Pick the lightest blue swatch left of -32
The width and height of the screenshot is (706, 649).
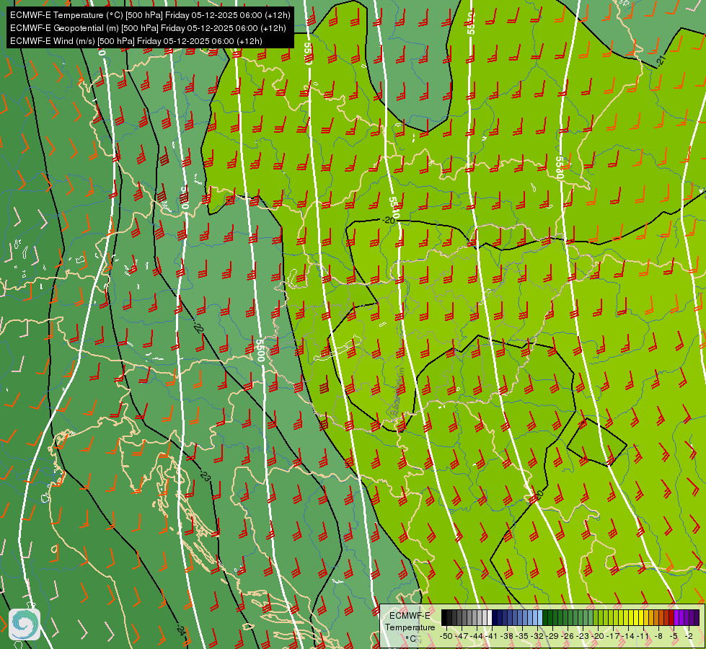click(540, 617)
